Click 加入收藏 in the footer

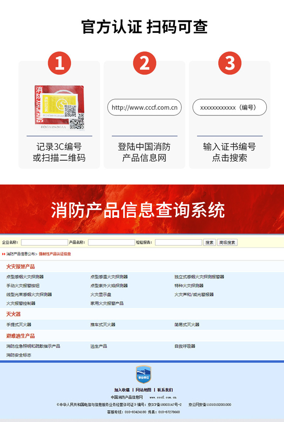click(x=122, y=390)
